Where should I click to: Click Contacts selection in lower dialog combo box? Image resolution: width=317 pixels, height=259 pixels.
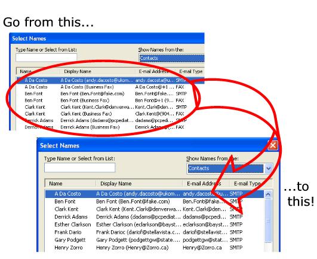pyautogui.click(x=226, y=169)
